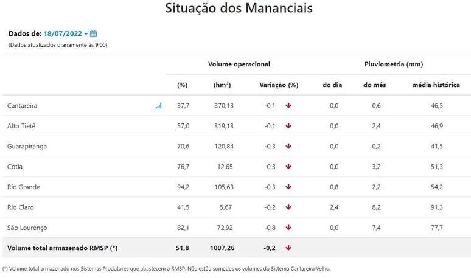Click the red down arrow in Rio Grande row
This screenshot has width=471, height=278.
(288, 187)
